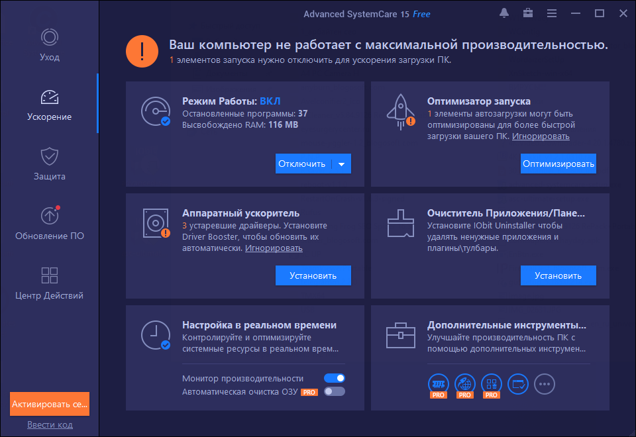Open Обновление ПО section

pos(50,223)
